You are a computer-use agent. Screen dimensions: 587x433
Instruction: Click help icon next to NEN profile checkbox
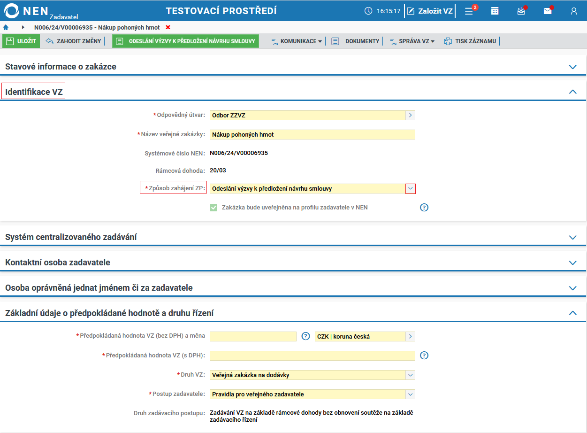pyautogui.click(x=424, y=207)
